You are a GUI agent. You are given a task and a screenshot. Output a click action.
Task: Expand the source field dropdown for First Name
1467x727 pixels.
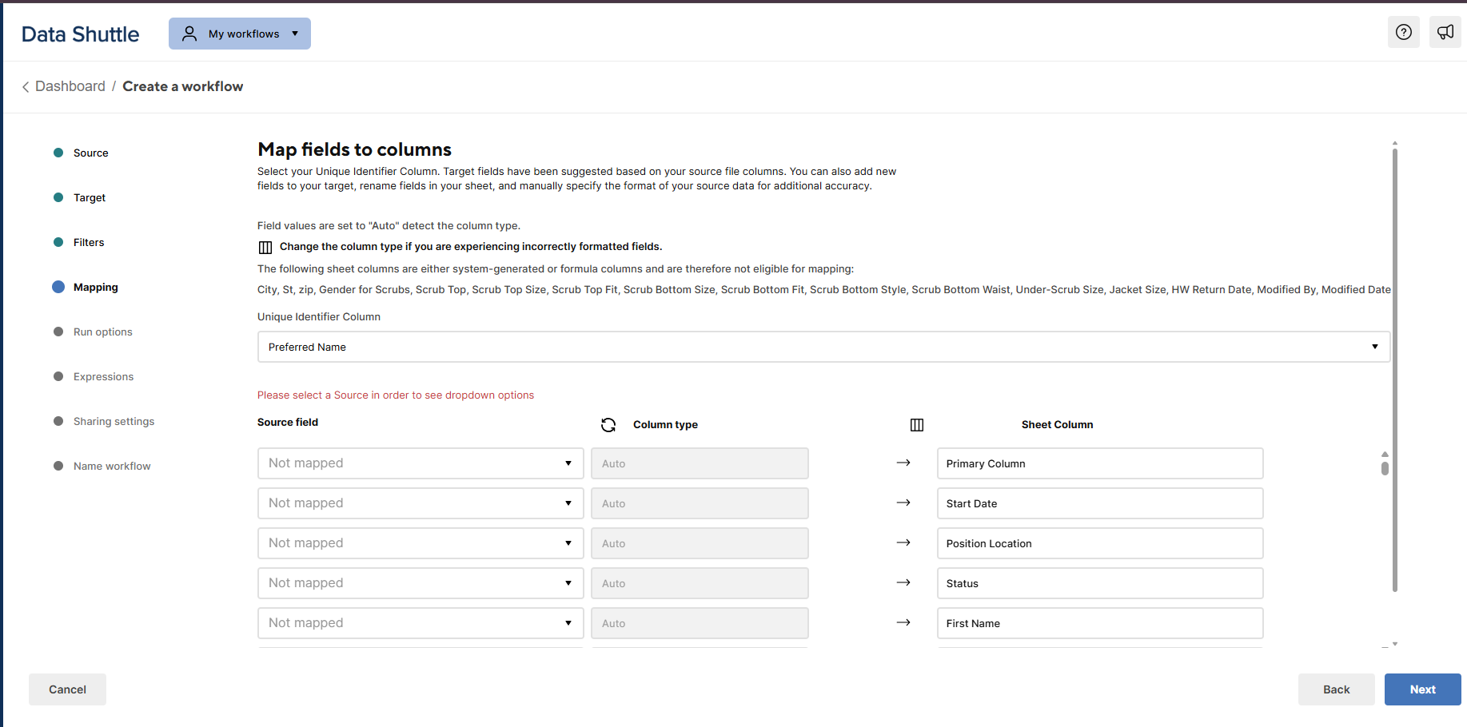421,623
